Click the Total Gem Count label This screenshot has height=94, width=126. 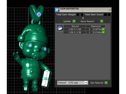(x=94, y=15)
